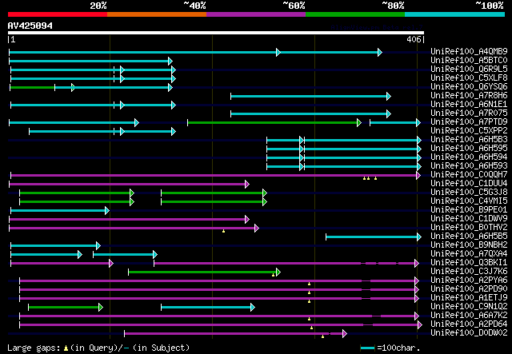
Task: Open the UniRef100_Q6R9L5 hit
Action: 469,69
